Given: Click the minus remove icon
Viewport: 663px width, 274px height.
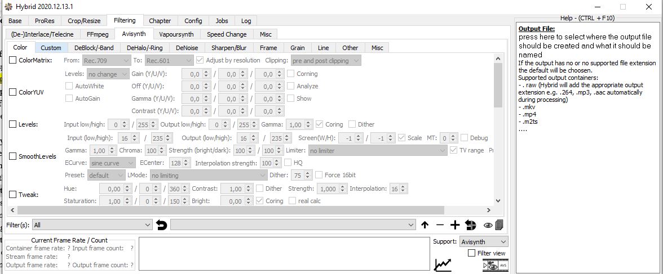Looking at the screenshot, I should click(440, 225).
